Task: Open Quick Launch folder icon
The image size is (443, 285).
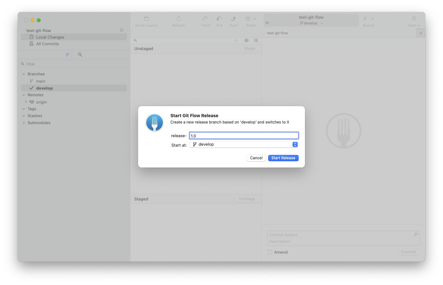Action: [146, 19]
